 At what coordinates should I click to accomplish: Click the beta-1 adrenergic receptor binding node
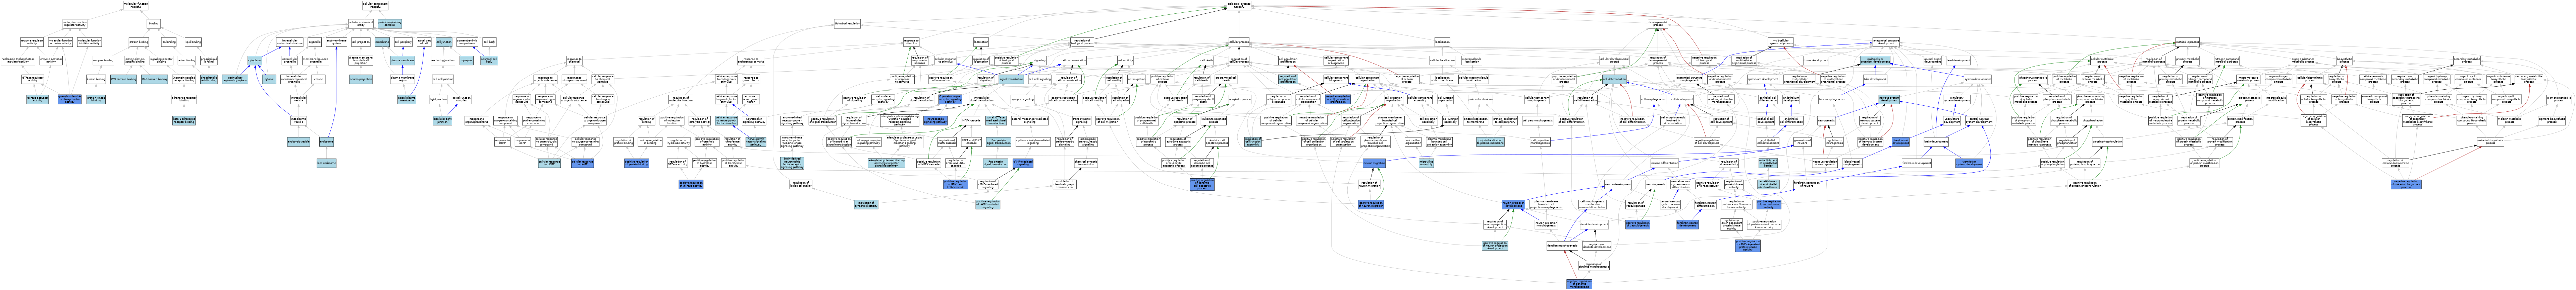184,121
